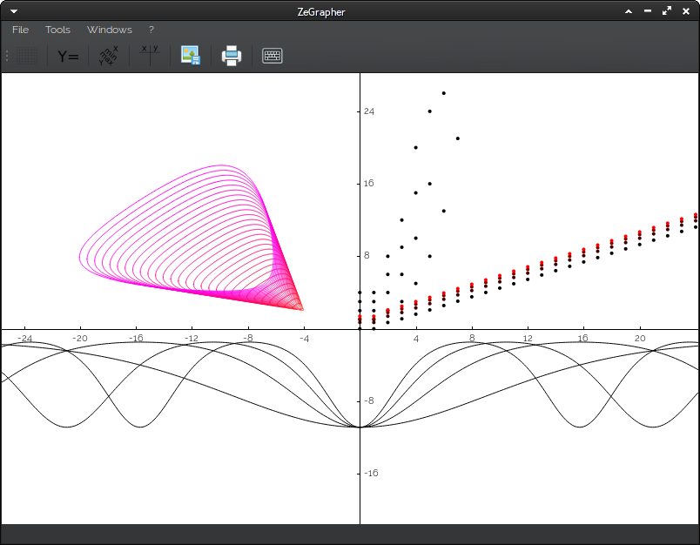Click the 8 label on the horizontal axis
Screen dimensions: 700x545
click(472, 339)
